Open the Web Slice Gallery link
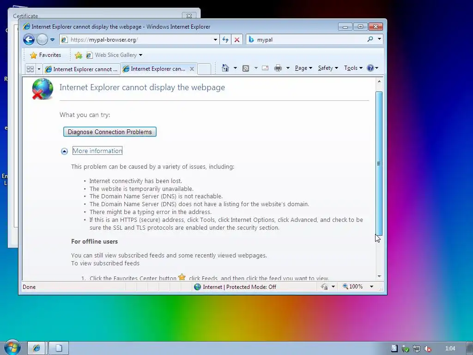Screen dimensions: 473x355 click(x=112, y=55)
